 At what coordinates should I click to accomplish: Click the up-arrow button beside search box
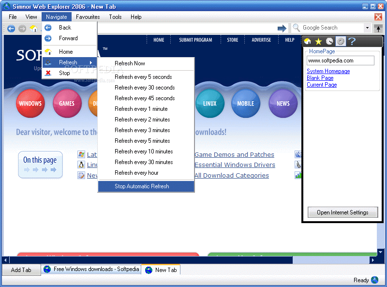378,29
